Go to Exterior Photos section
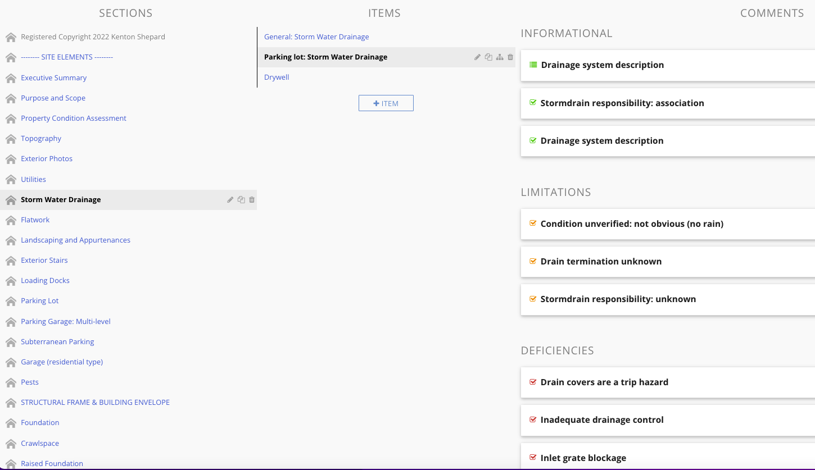The height and width of the screenshot is (470, 815). click(47, 159)
